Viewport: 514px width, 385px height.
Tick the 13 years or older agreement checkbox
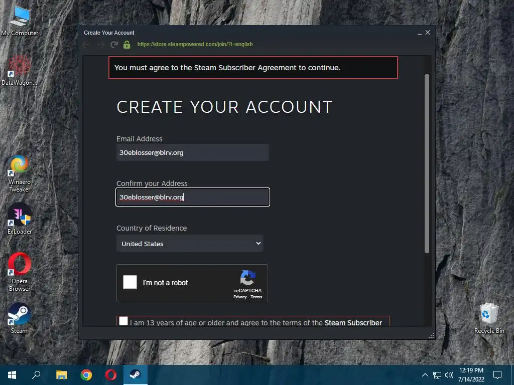[x=123, y=321]
